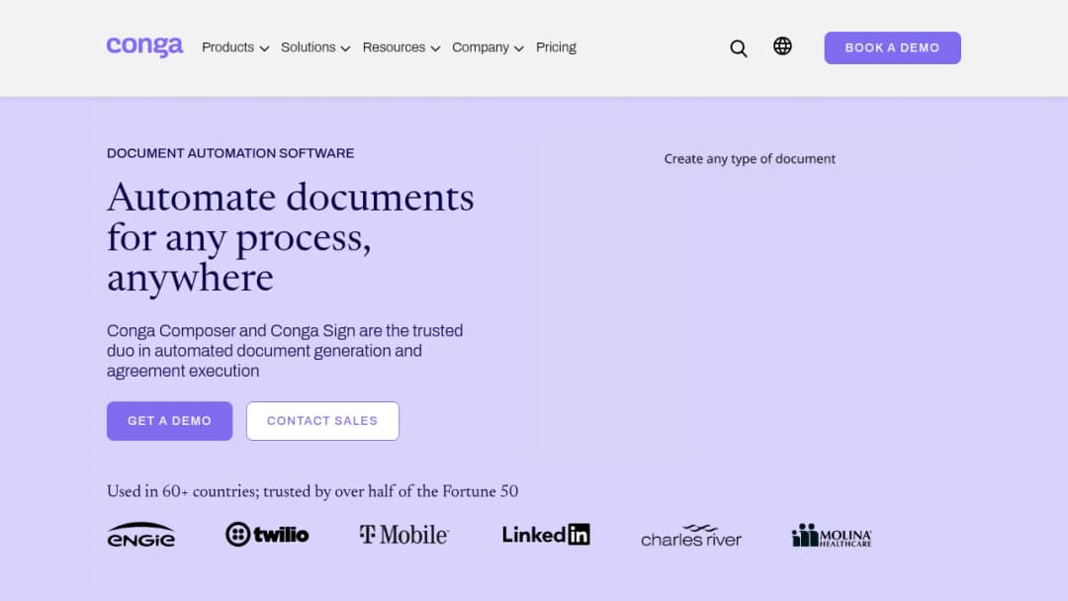Click the Conga logo
This screenshot has width=1068, height=601.
click(144, 46)
